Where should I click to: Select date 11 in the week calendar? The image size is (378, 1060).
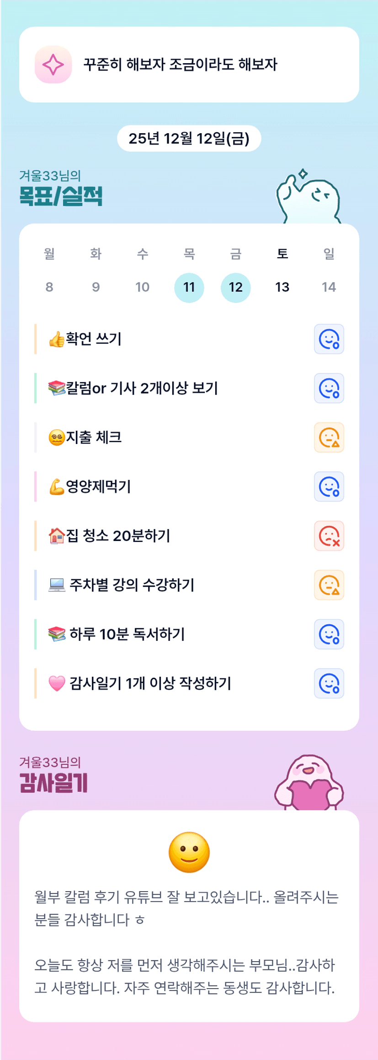point(189,287)
